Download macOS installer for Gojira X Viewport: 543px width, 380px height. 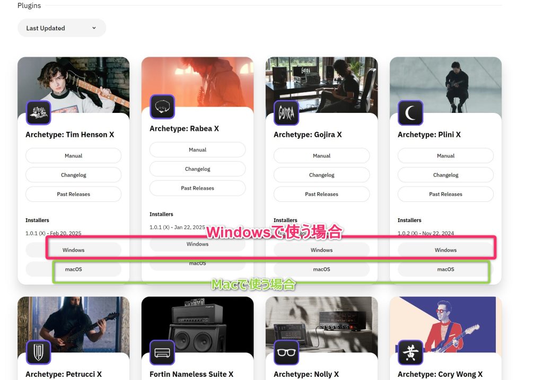(x=321, y=269)
